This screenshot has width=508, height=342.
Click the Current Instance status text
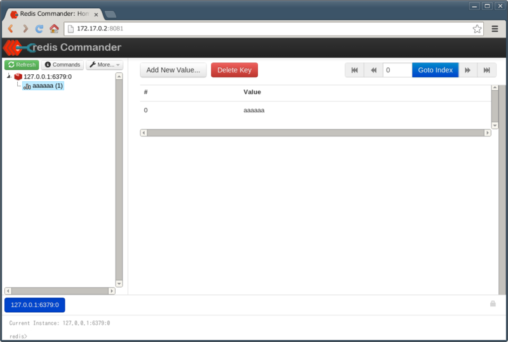point(60,323)
